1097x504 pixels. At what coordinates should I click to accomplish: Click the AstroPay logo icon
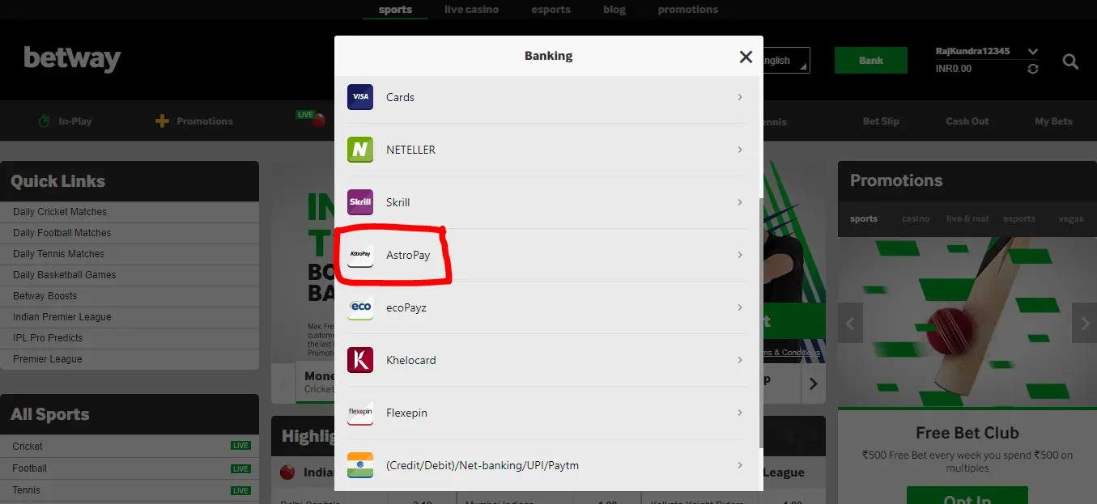[360, 255]
